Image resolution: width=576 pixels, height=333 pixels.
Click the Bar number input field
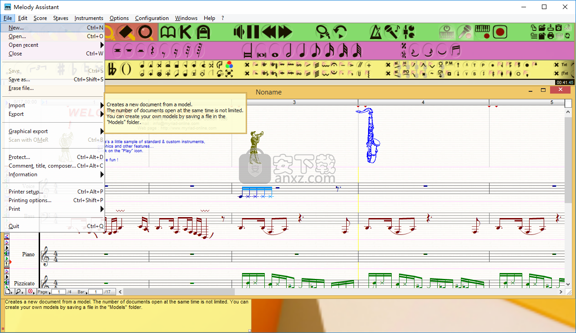96,292
